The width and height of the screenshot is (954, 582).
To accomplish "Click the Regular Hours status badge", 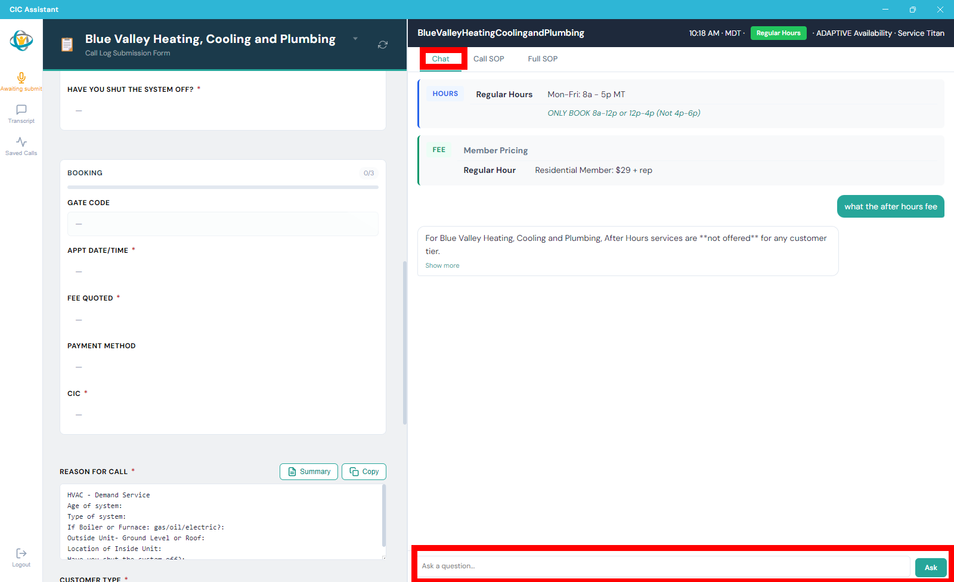I will tap(778, 33).
